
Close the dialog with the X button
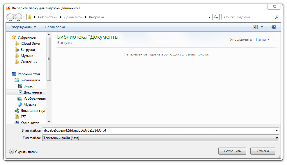pyautogui.click(x=274, y=7)
